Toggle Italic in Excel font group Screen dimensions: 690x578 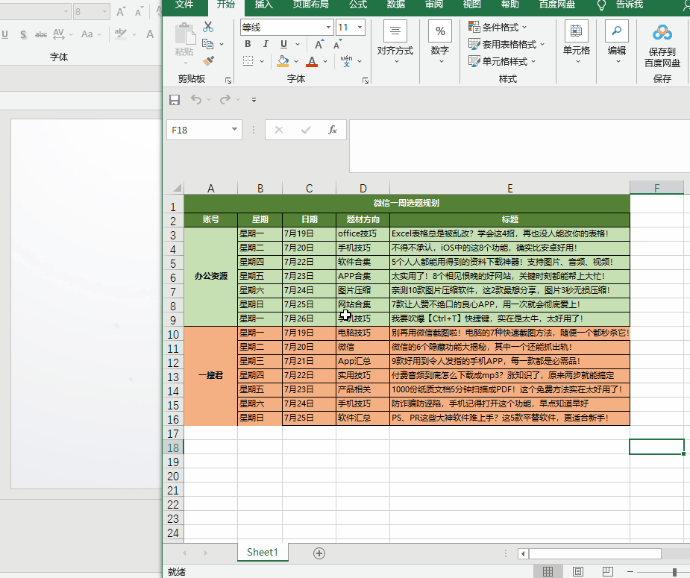pos(266,44)
